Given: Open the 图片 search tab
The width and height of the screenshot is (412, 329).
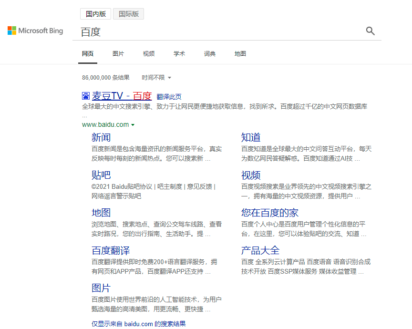Looking at the screenshot, I should coord(118,54).
